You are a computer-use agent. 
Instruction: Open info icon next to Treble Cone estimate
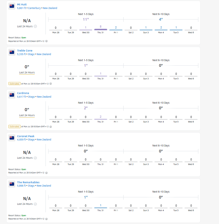point(51,84)
